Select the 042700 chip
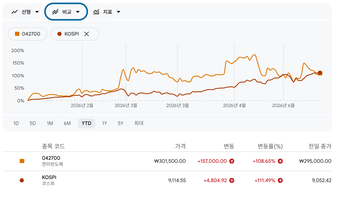339x197 pixels. point(27,34)
